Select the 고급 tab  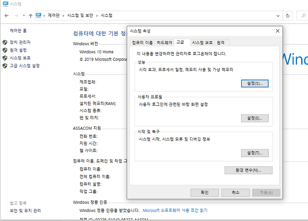[182, 42]
